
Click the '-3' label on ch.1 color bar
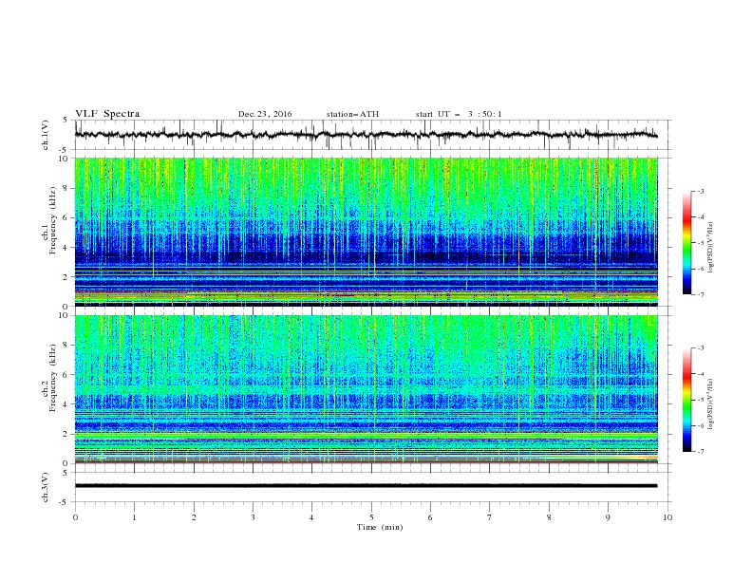pos(700,191)
